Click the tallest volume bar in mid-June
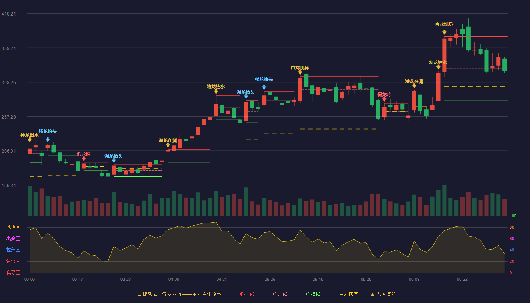This screenshot has height=303, width=530. coord(444,201)
